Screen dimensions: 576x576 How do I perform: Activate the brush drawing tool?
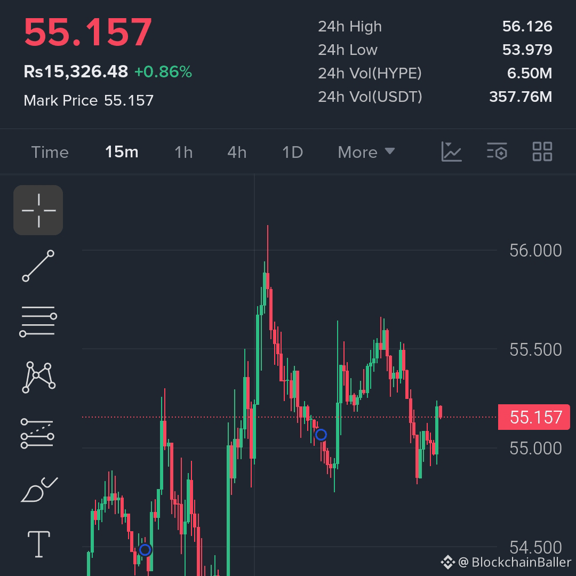pyautogui.click(x=39, y=490)
